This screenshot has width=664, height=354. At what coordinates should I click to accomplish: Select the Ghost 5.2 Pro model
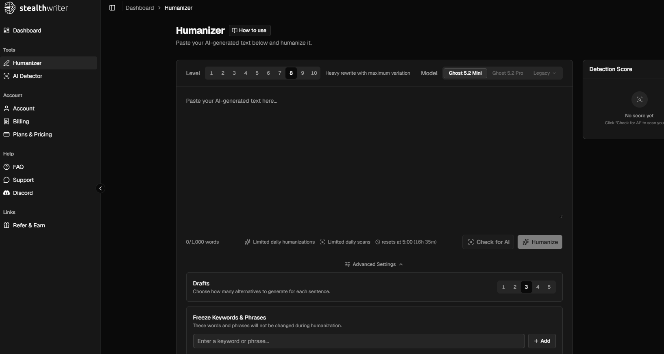[x=508, y=73]
